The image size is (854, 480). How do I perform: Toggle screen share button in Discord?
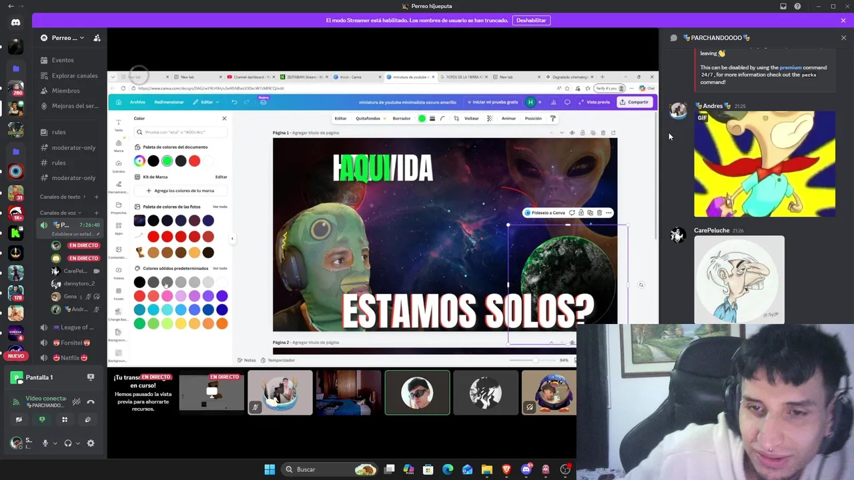point(42,419)
